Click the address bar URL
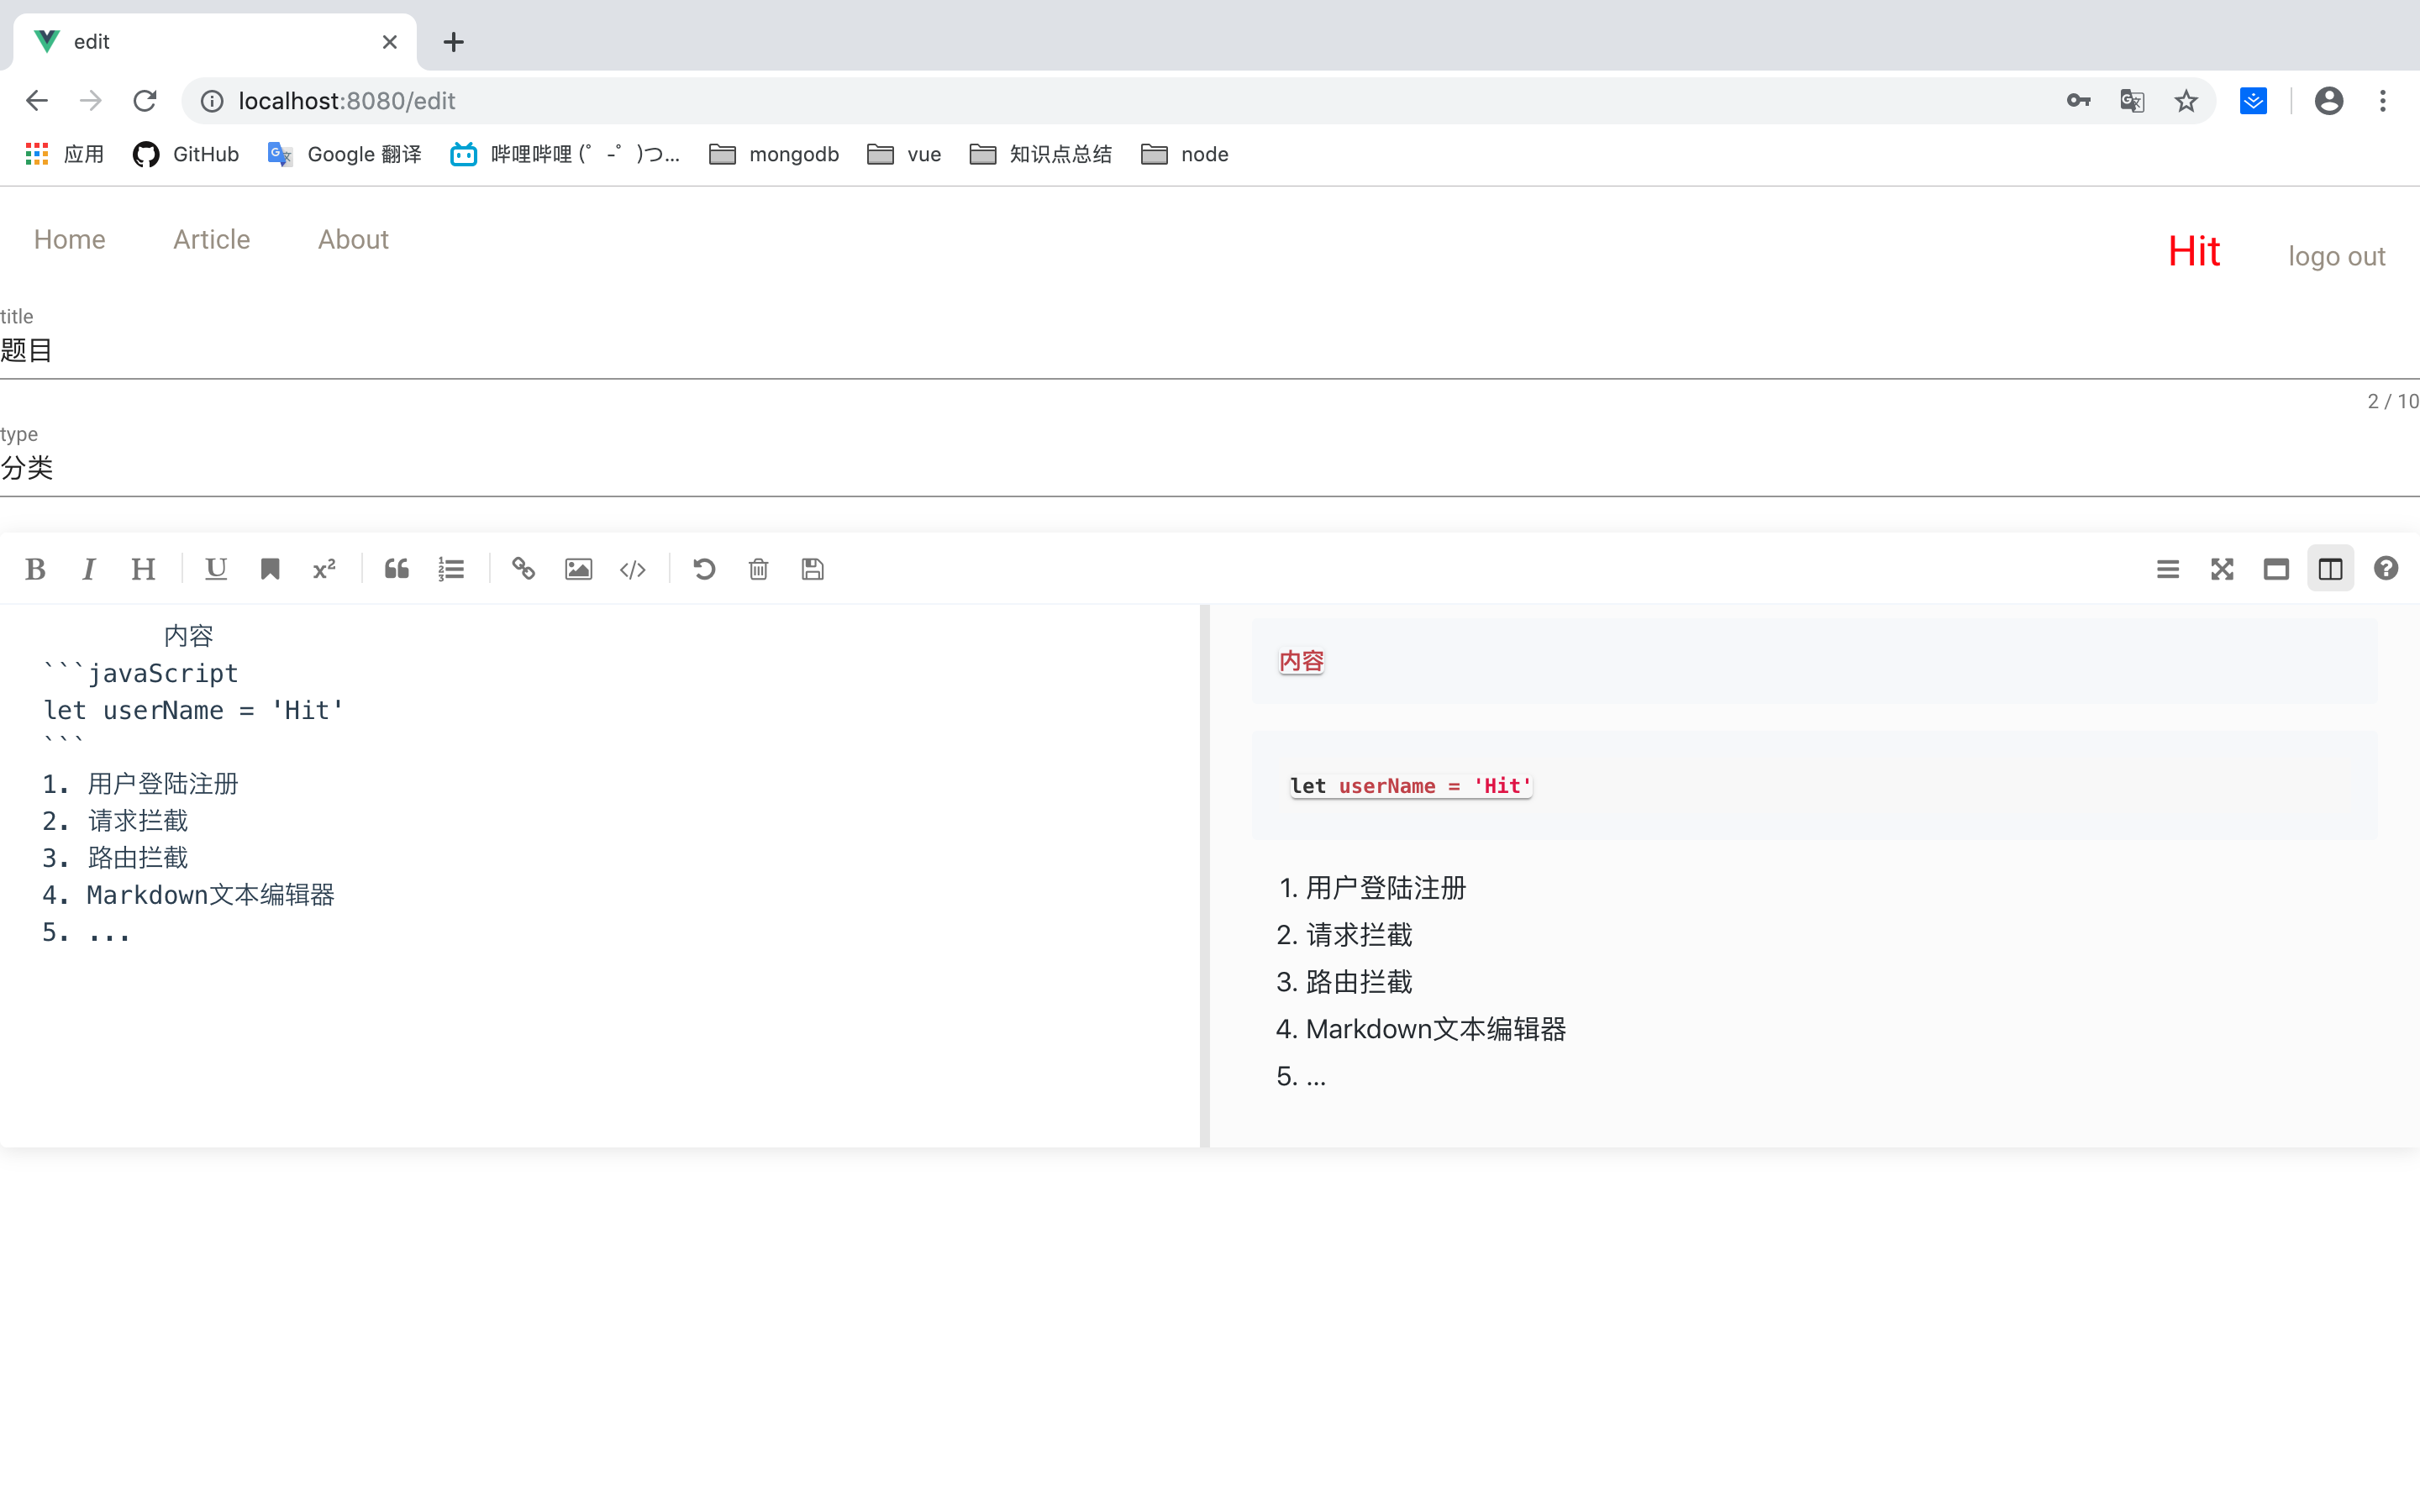Viewport: 2420px width, 1512px height. pyautogui.click(x=347, y=101)
